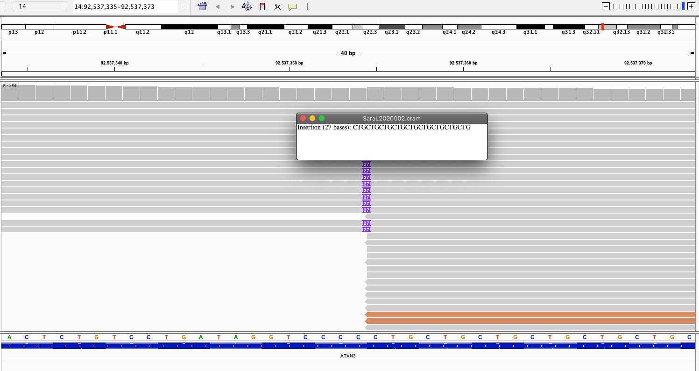Image resolution: width=699 pixels, height=371 pixels.
Task: Click the Insertion (27 bases) sequence text
Action: coord(384,128)
